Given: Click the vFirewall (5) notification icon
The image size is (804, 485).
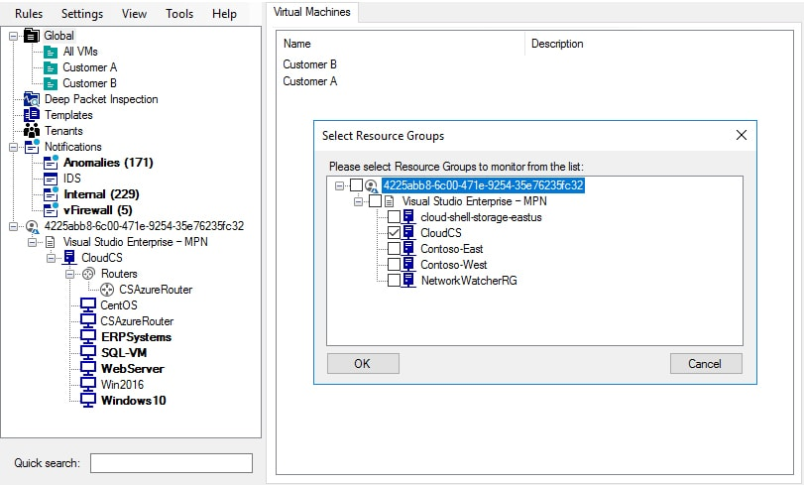Looking at the screenshot, I should click(51, 210).
